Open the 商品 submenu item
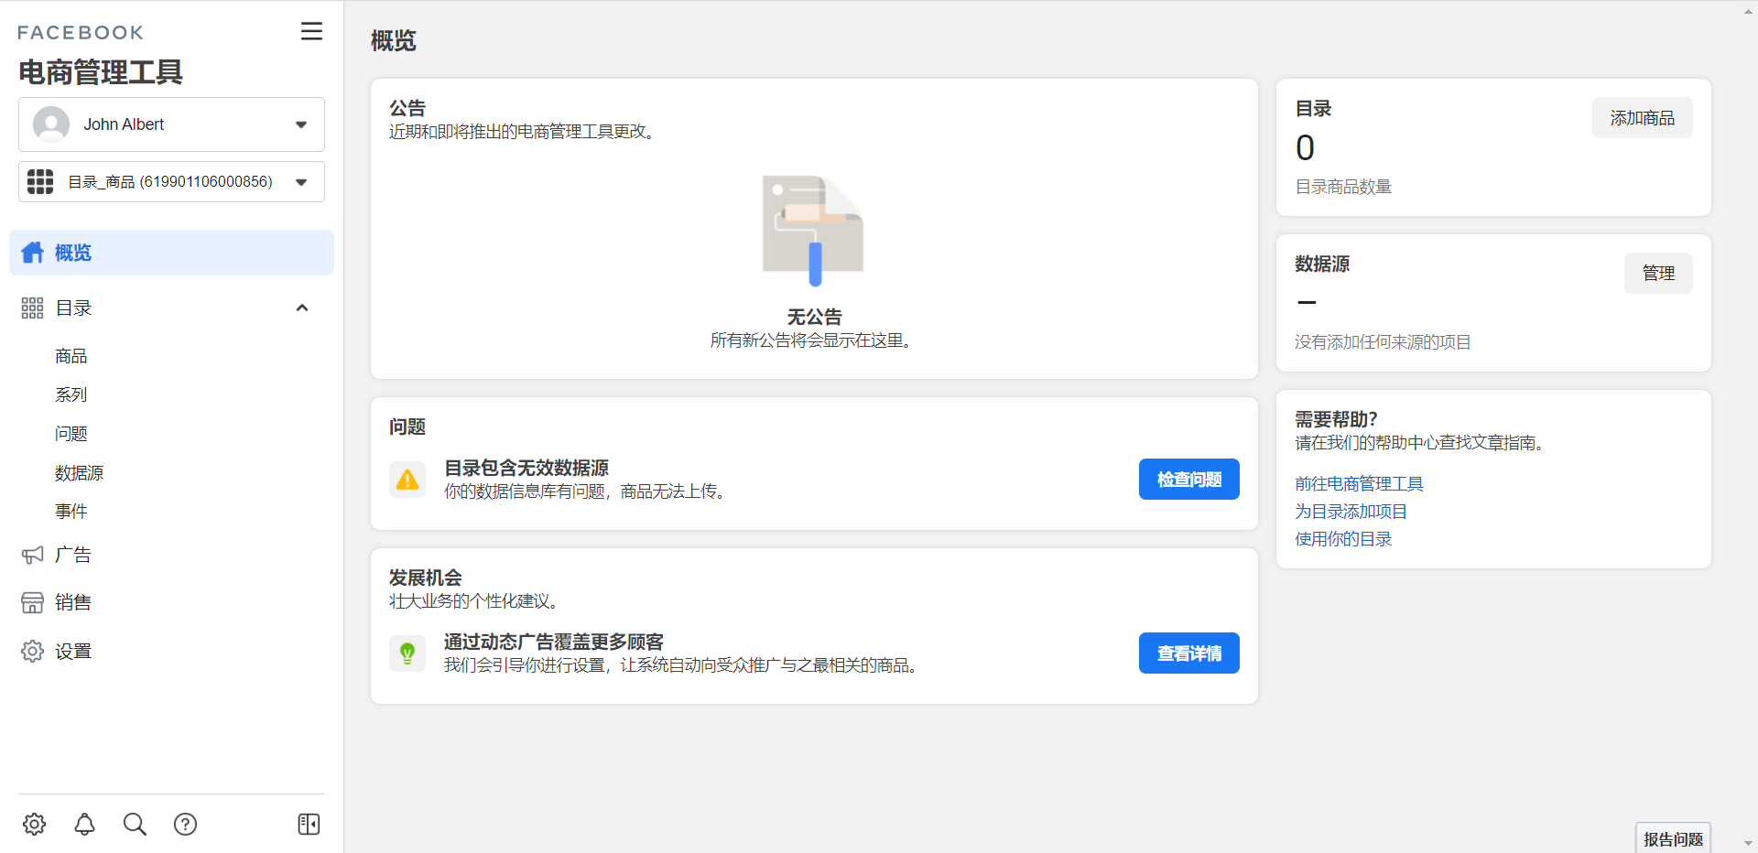The width and height of the screenshot is (1758, 853). (71, 356)
